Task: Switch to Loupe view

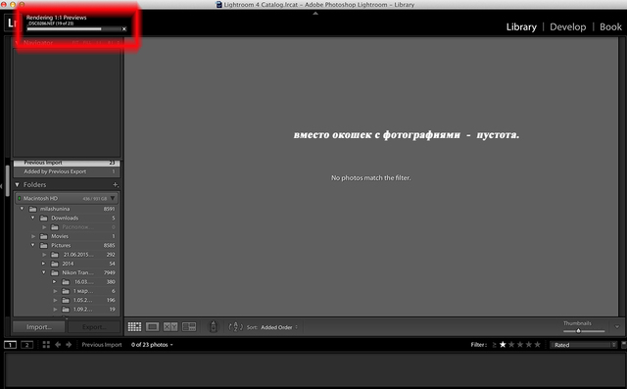Action: pyautogui.click(x=153, y=327)
